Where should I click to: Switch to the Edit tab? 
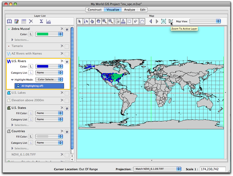(x=142, y=10)
